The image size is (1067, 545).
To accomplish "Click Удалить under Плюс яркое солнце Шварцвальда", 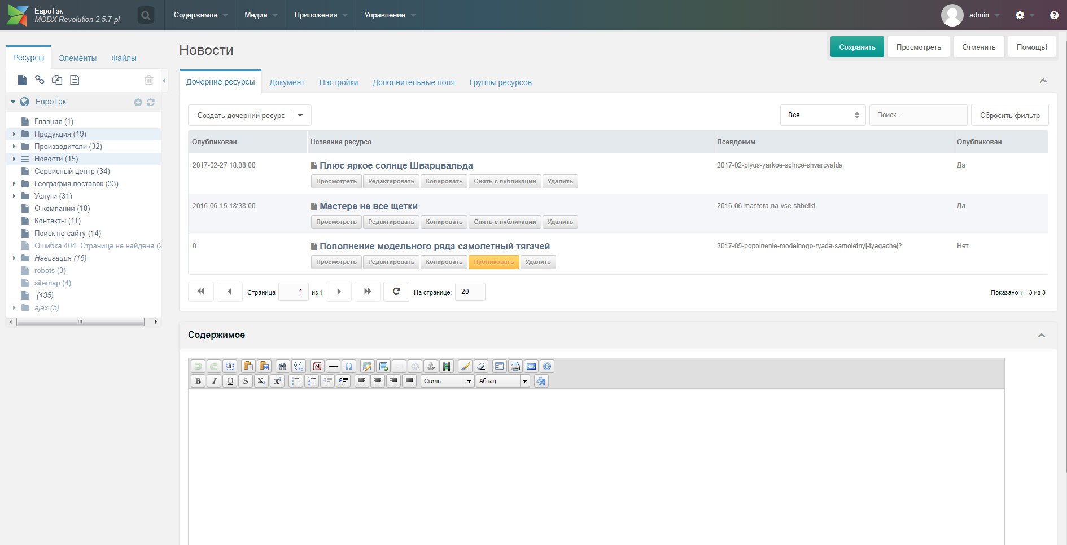I will pos(560,181).
